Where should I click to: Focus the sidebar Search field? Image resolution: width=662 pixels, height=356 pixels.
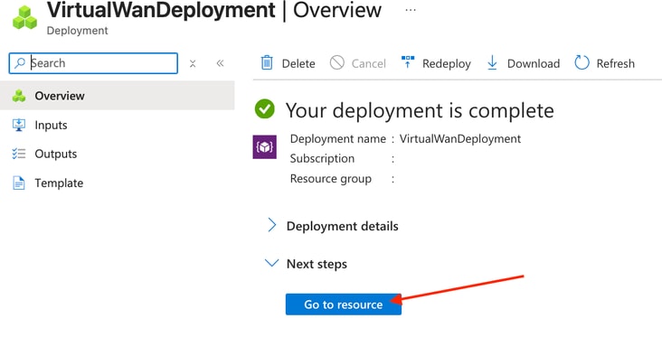tap(93, 63)
